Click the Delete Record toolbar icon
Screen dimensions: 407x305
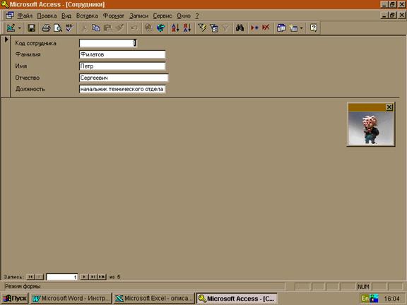point(266,28)
